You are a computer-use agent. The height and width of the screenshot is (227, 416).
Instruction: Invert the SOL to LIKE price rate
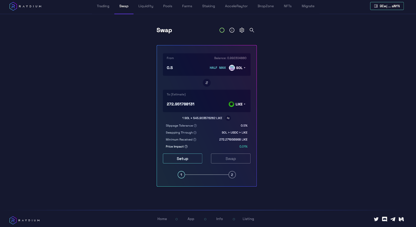[x=228, y=118]
